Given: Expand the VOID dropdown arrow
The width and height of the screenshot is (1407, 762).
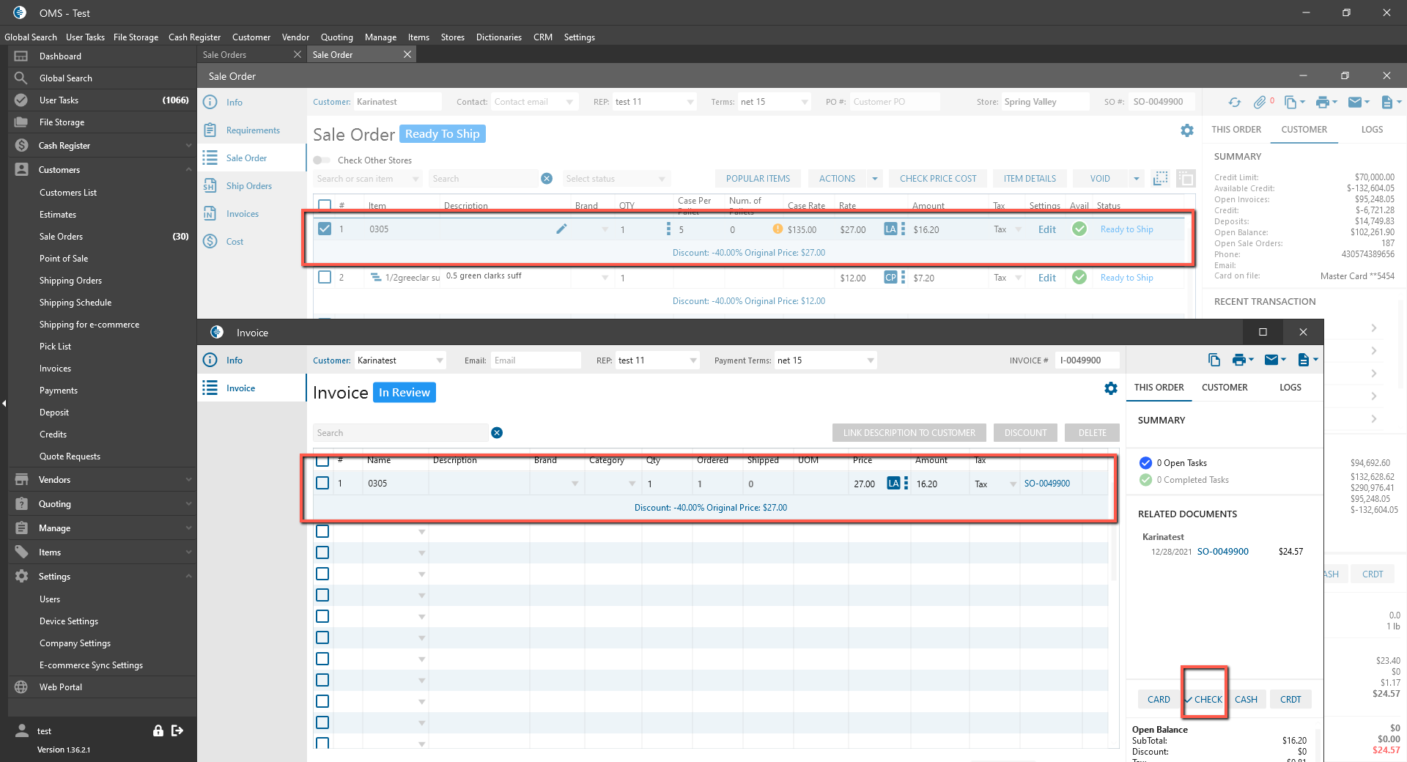Looking at the screenshot, I should [x=1137, y=179].
